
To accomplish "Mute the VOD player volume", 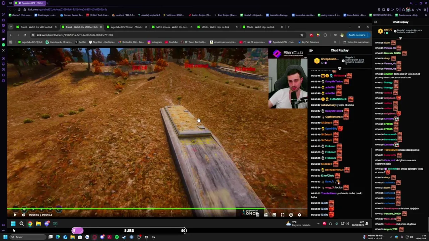I will click(23, 215).
